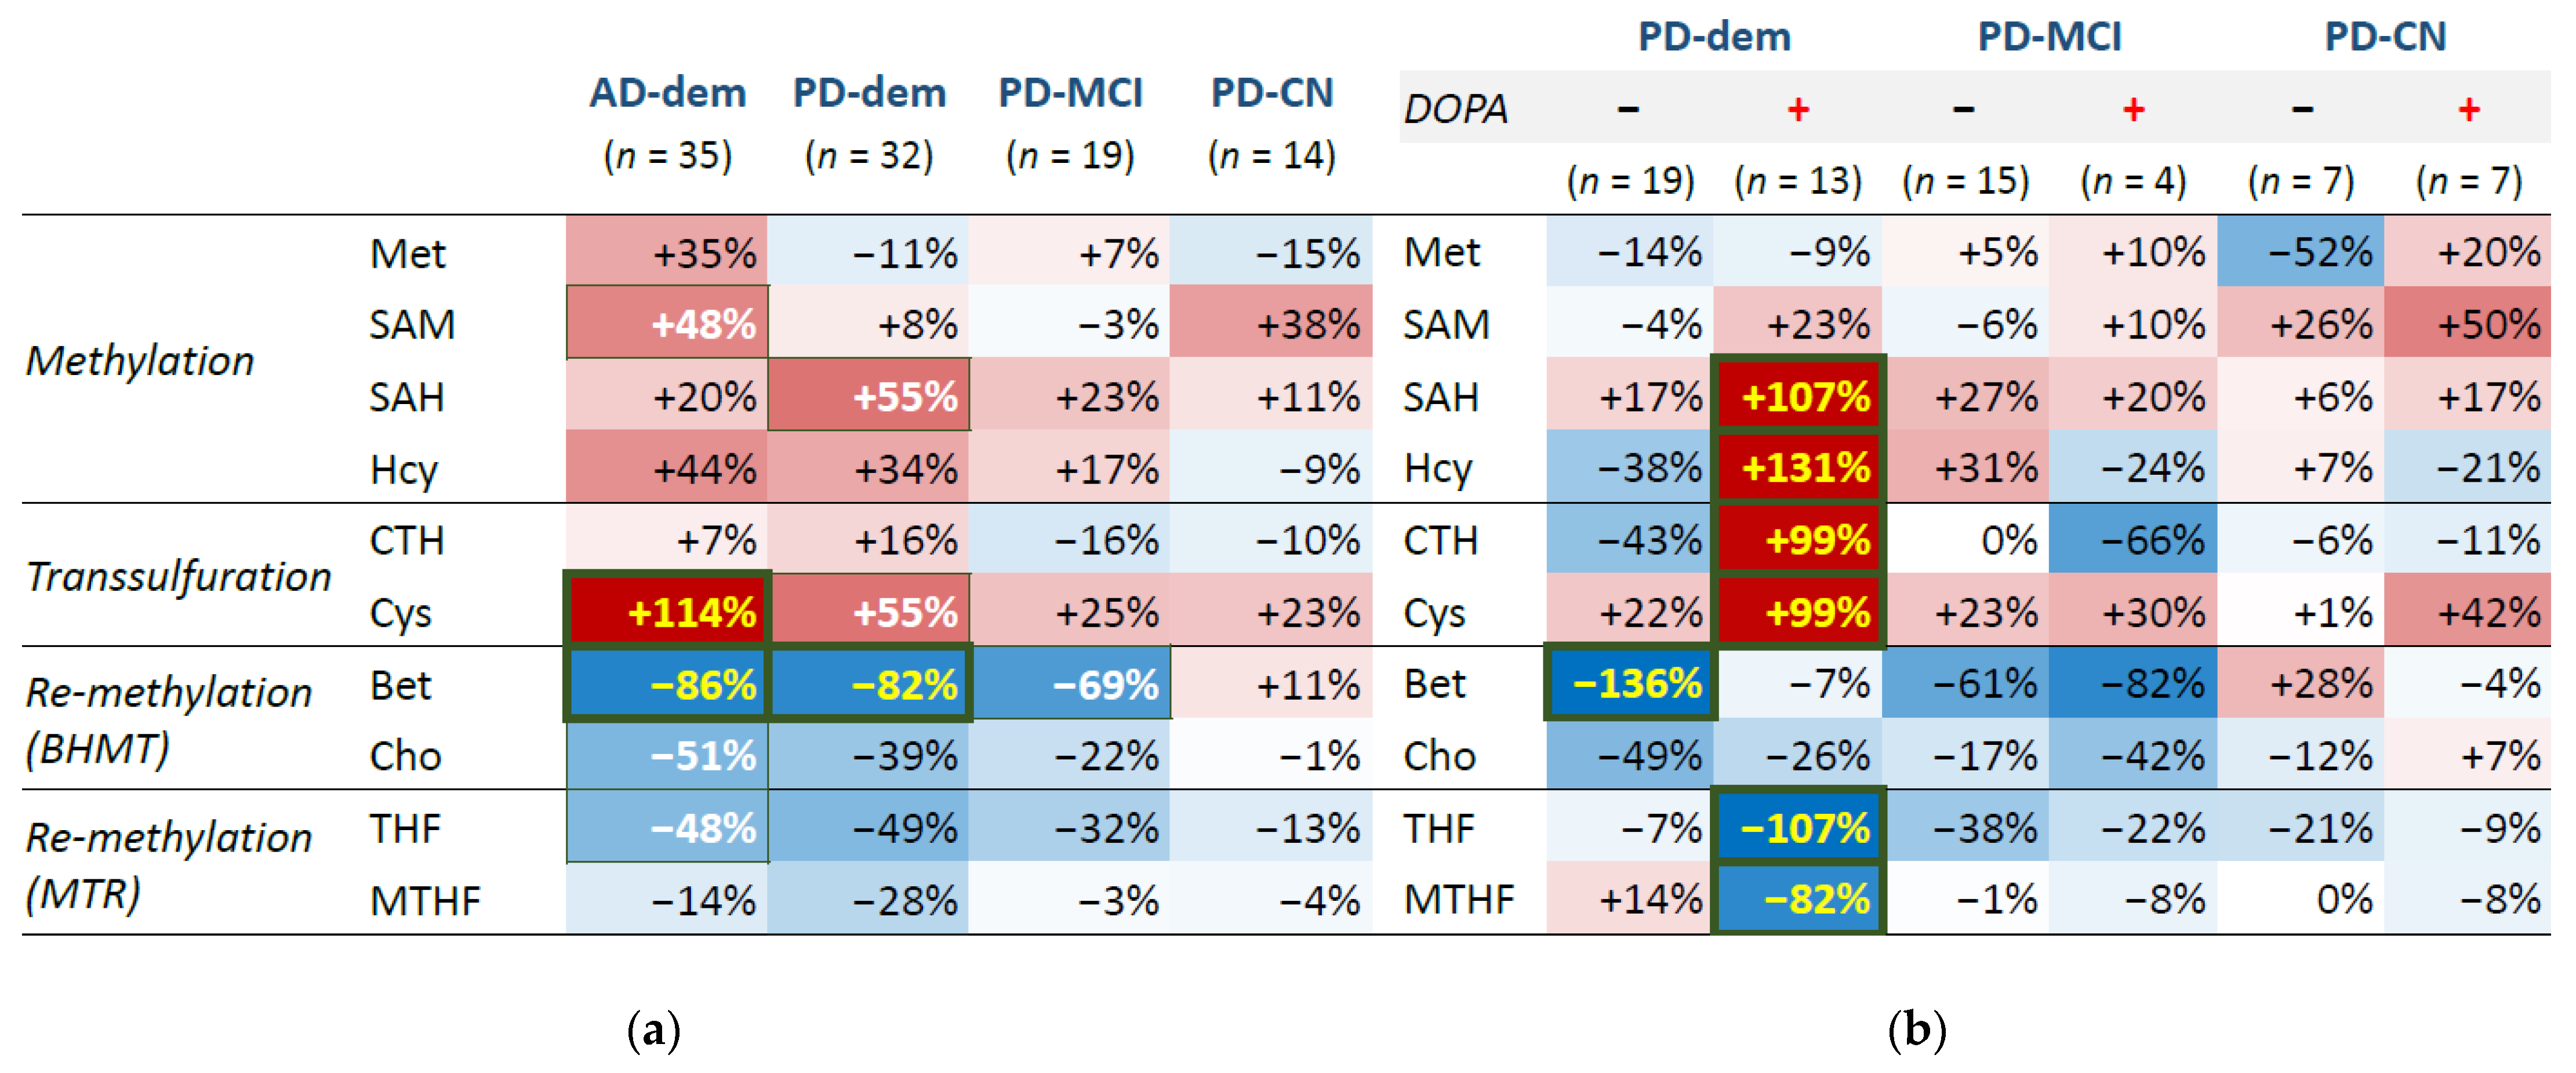Select the red +107% SAH cell
The height and width of the screenshot is (1073, 2576).
[1798, 396]
